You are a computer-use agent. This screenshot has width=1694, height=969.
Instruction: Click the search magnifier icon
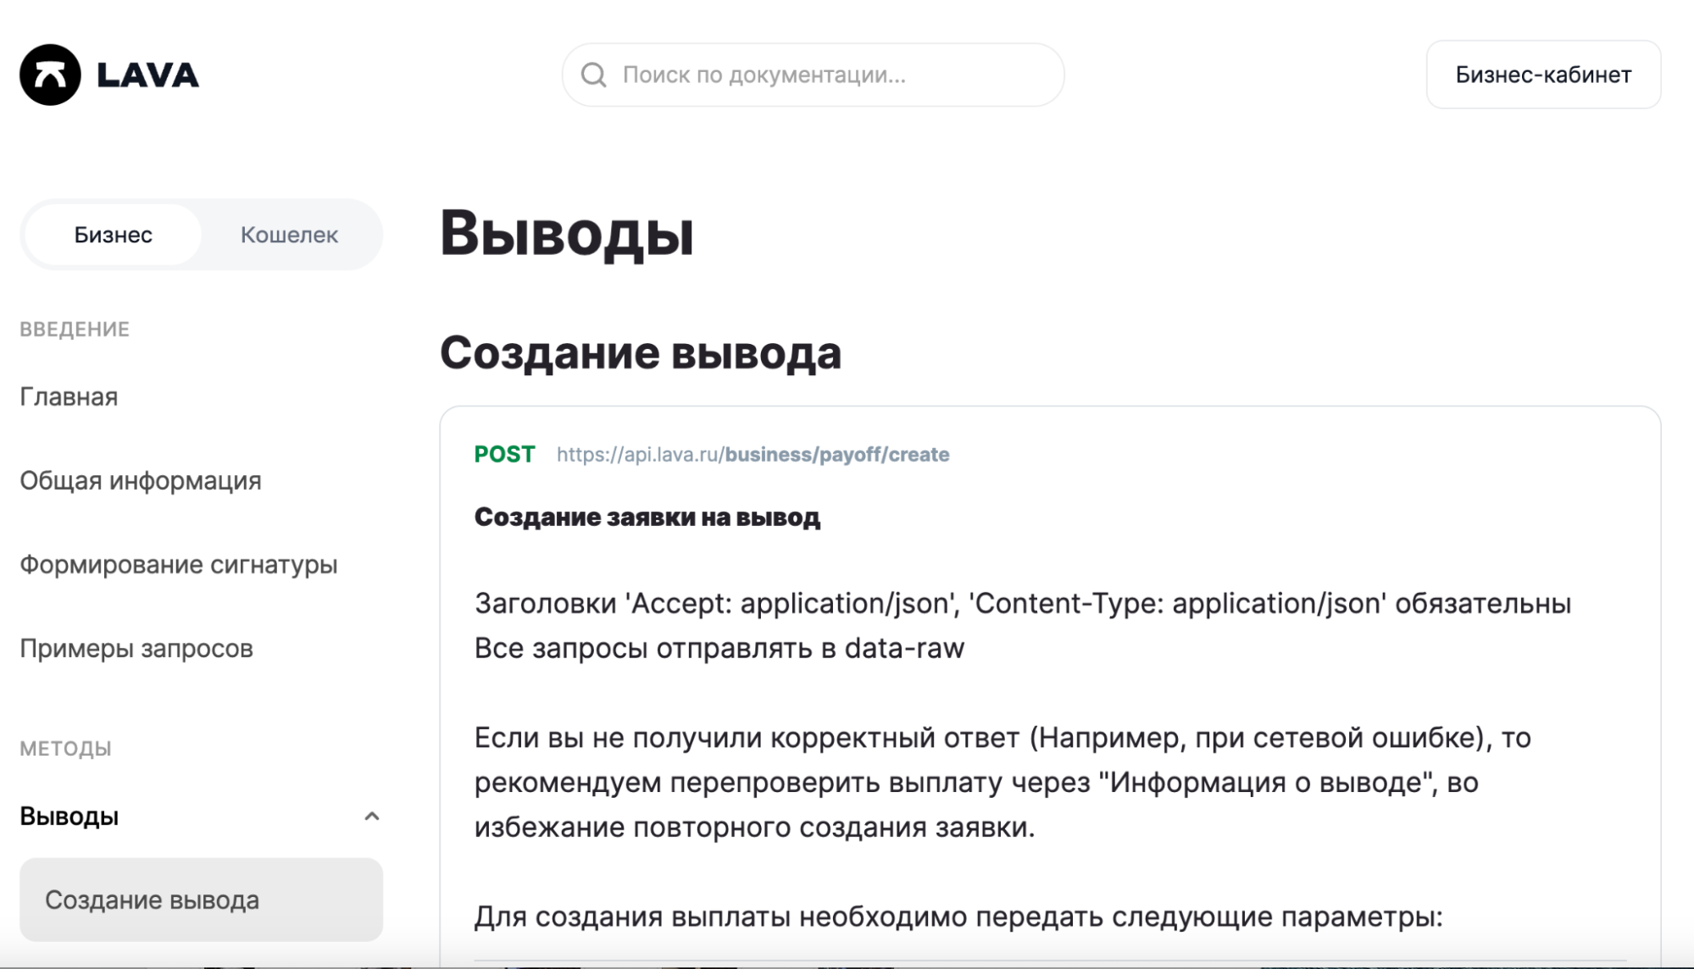pos(593,75)
